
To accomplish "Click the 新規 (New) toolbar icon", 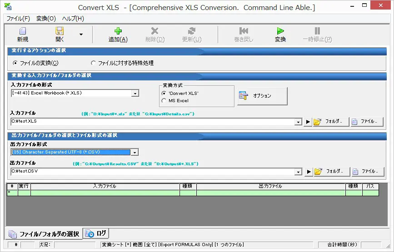I will coord(23,31).
